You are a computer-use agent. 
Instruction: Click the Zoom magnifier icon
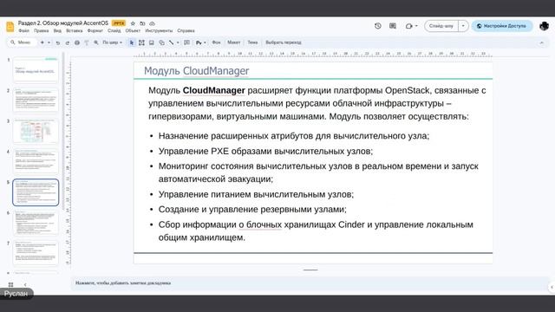[96, 42]
